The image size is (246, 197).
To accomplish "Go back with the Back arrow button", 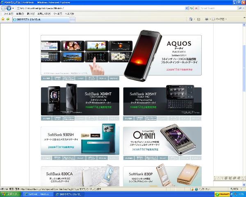I will 3,8.
